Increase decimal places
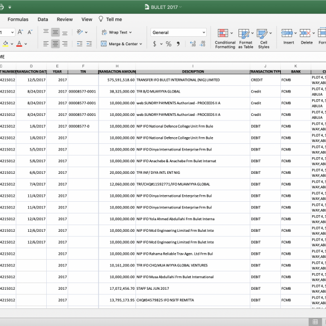Viewport: 326px width, 326px height. pyautogui.click(x=193, y=43)
